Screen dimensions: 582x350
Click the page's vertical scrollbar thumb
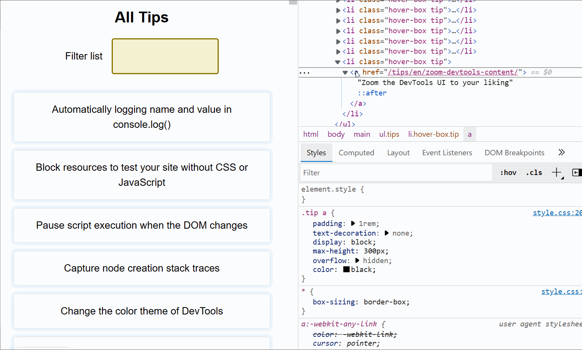293,2
